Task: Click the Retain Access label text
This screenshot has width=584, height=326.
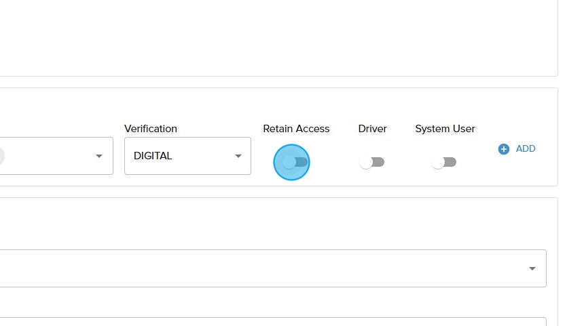Action: 296,129
